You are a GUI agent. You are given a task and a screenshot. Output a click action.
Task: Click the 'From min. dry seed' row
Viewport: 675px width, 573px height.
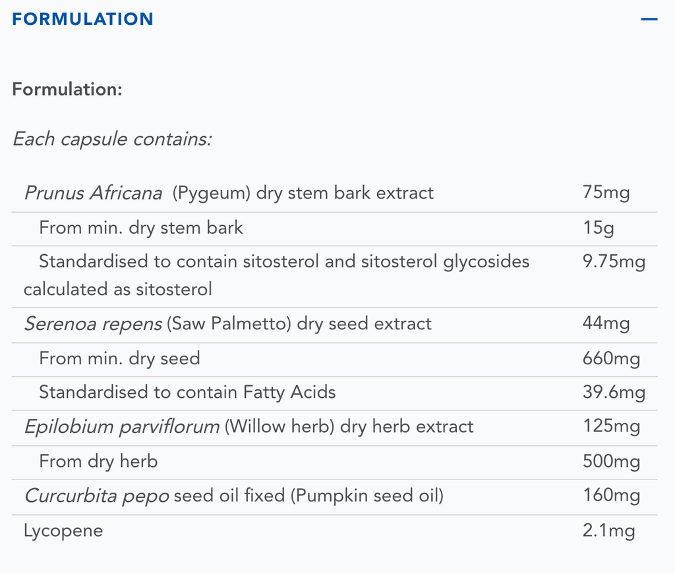[119, 358]
